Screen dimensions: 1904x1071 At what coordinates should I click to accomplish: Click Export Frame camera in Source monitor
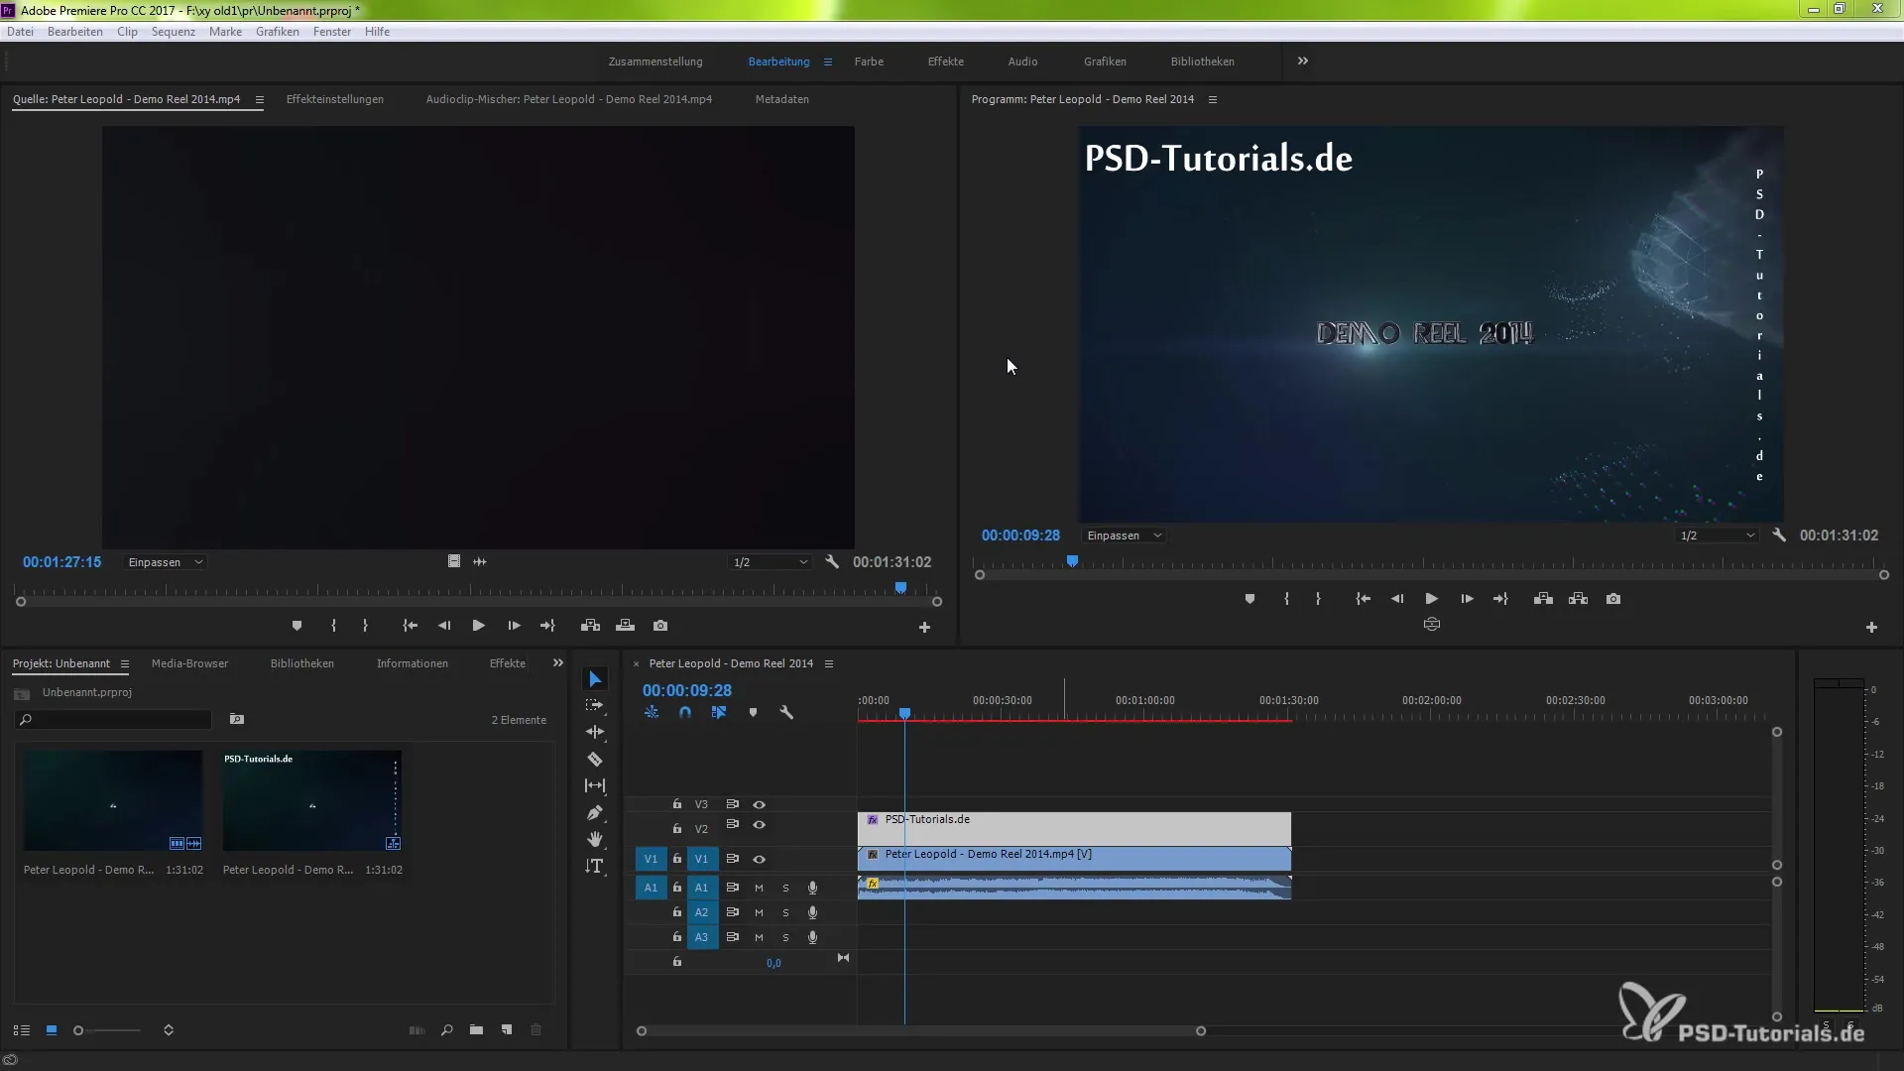pos(660,626)
